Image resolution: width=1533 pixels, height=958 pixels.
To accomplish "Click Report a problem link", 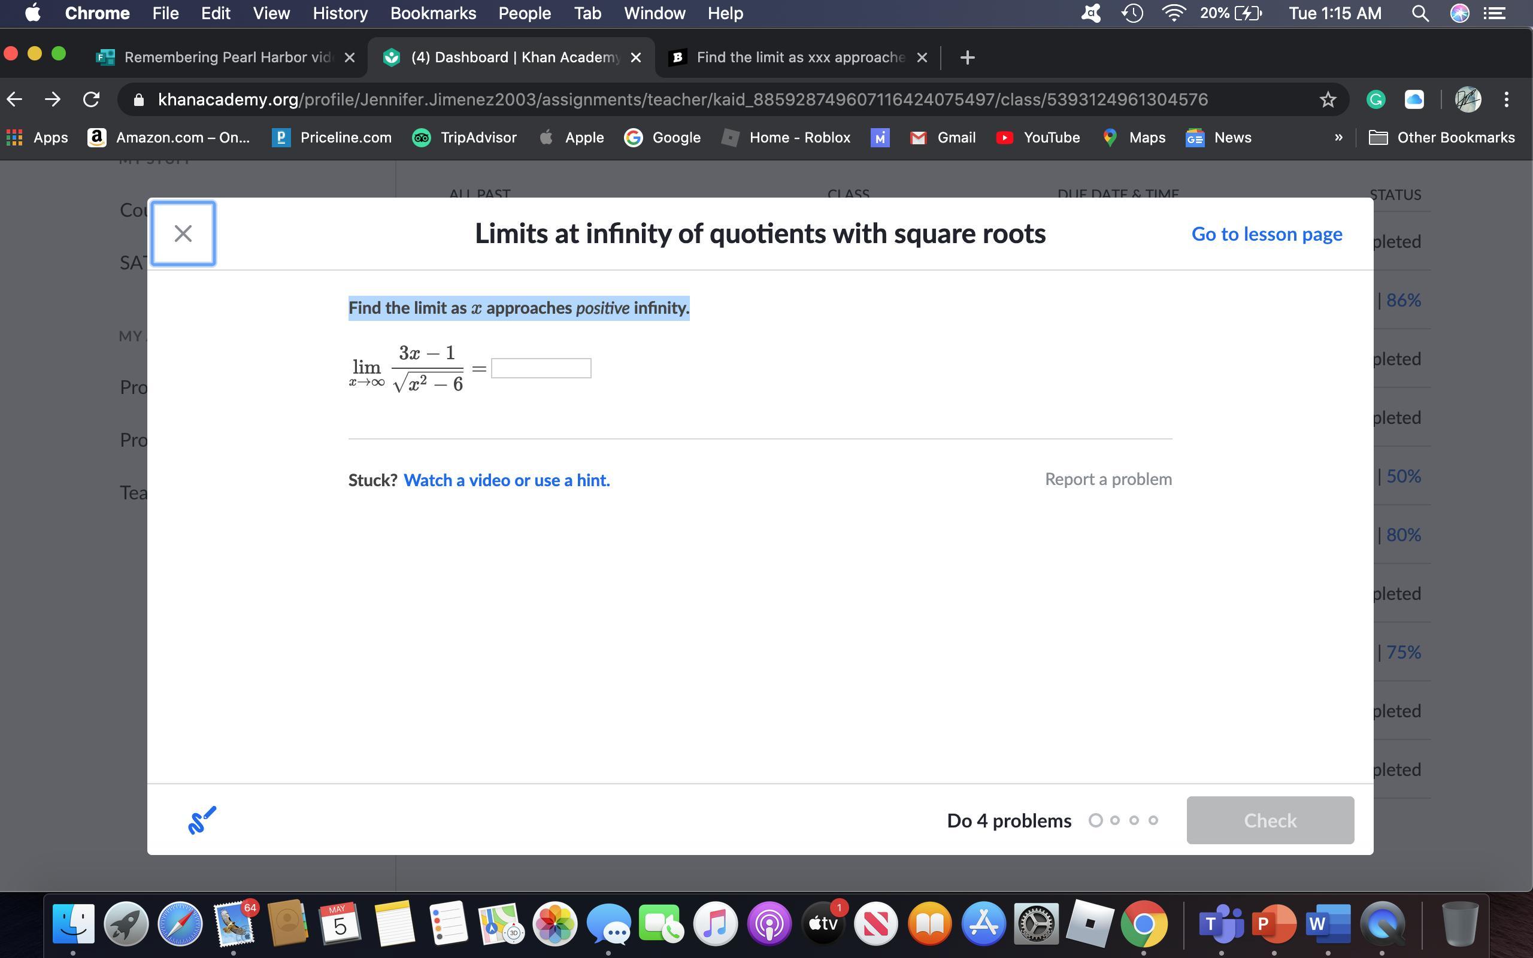I will coord(1108,479).
